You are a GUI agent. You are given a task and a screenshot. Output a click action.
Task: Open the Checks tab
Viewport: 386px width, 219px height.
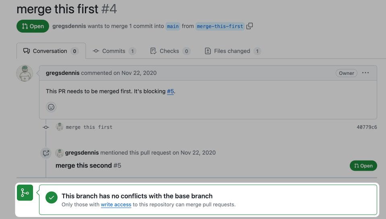(x=169, y=51)
